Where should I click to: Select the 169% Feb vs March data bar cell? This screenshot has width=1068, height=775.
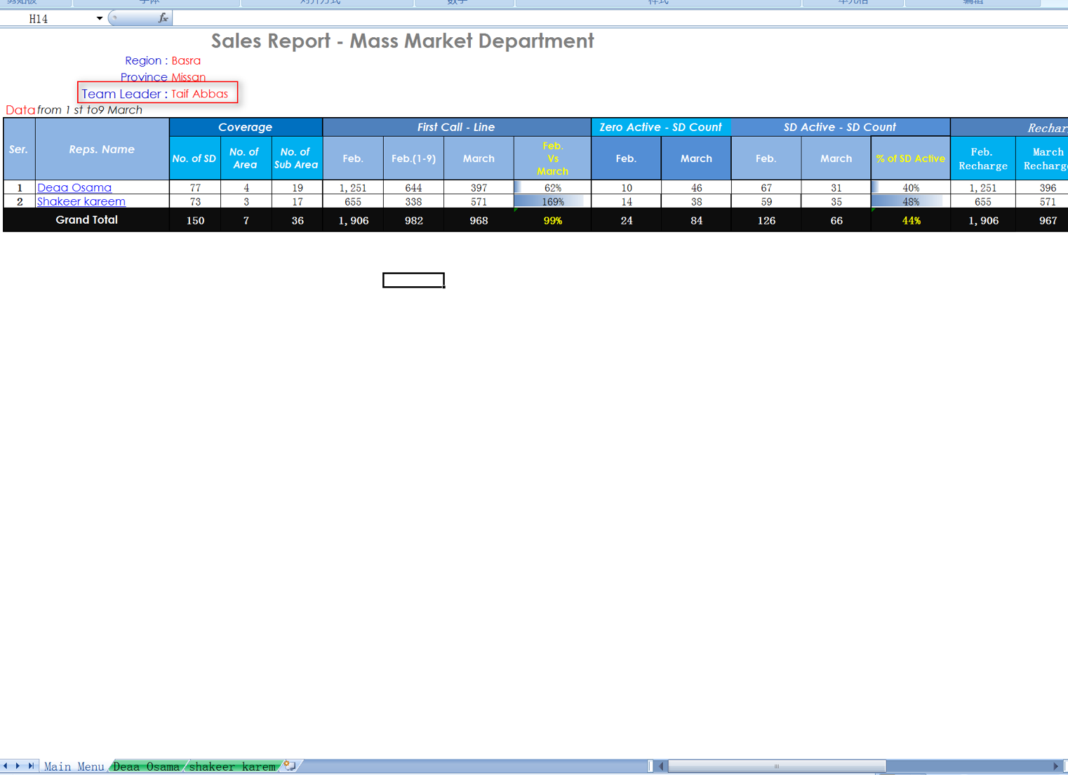point(552,201)
